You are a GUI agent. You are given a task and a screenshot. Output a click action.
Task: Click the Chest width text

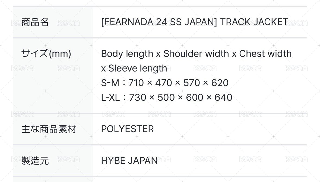[x=265, y=54]
